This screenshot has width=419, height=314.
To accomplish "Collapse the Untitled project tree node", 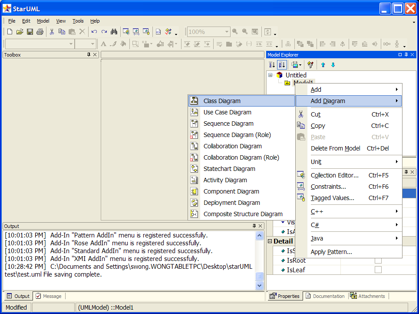I will pyautogui.click(x=271, y=75).
